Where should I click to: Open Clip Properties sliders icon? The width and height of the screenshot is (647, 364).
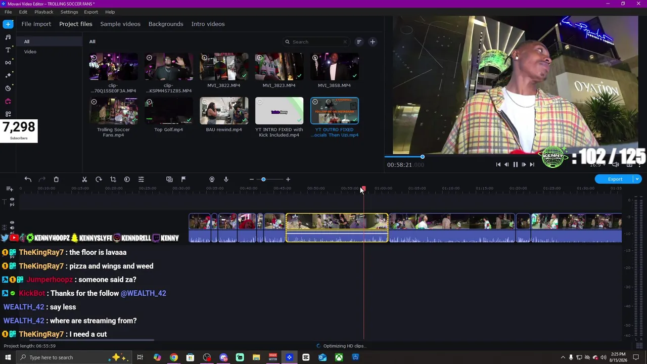(141, 179)
